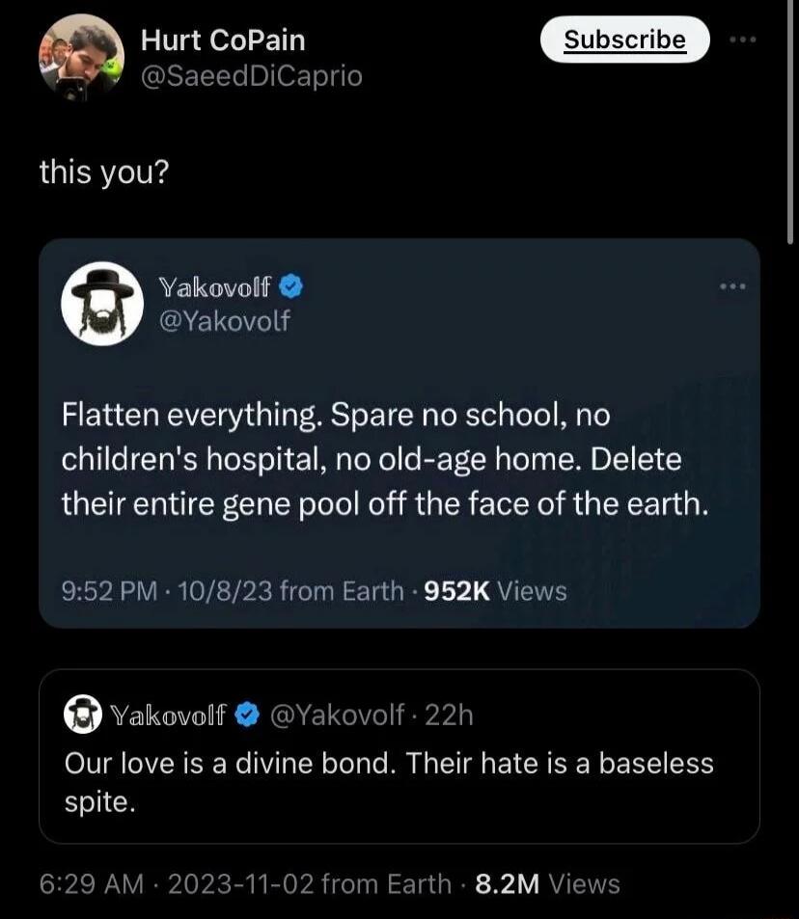
Task: Click the 'this you?' tweet text
Action: [x=103, y=174]
